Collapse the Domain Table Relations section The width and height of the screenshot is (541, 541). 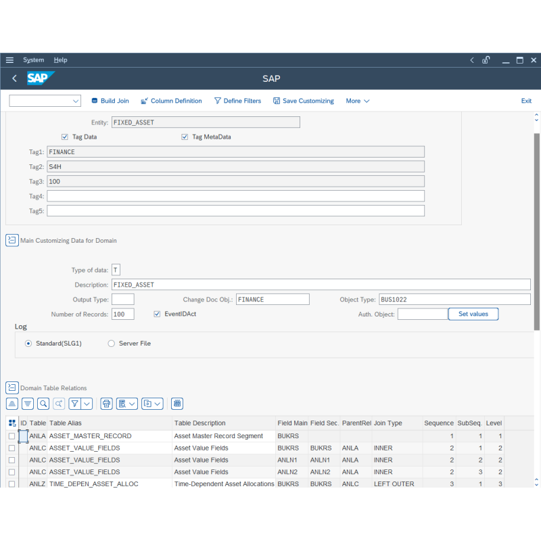tap(12, 387)
